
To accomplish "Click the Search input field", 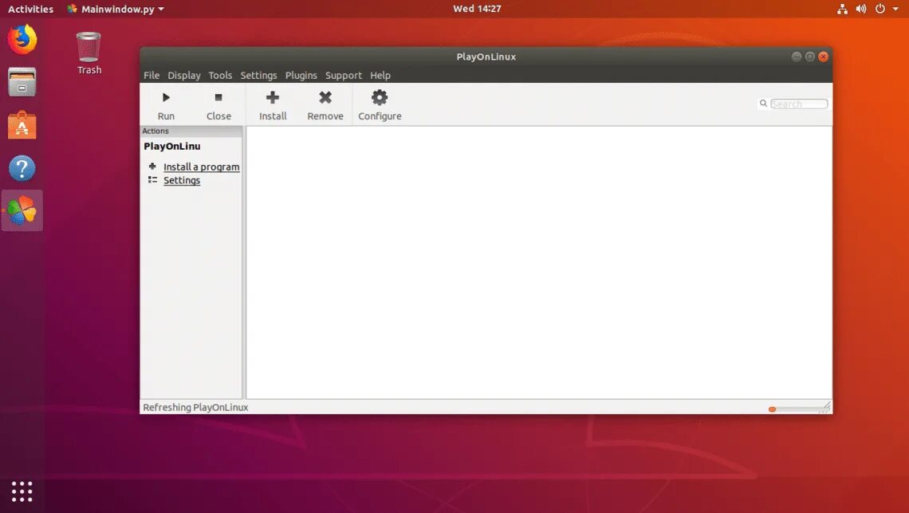I will 799,104.
